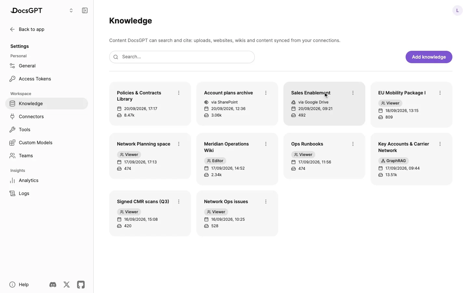Click date text 17/09/2026, 11:56
Viewport: 468px width, 293px height.
coord(315,162)
